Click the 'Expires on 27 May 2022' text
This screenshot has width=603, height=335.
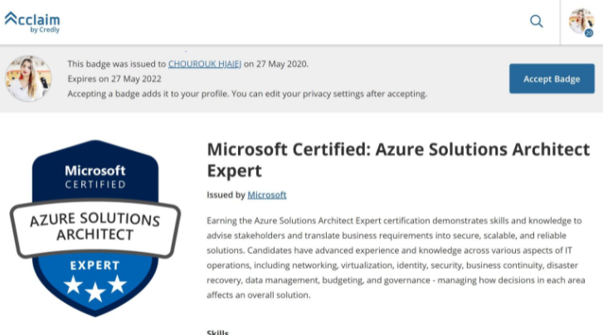tap(114, 79)
